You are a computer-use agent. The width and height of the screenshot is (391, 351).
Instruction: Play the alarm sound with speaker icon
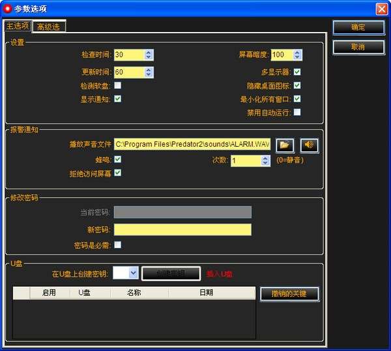click(x=309, y=145)
